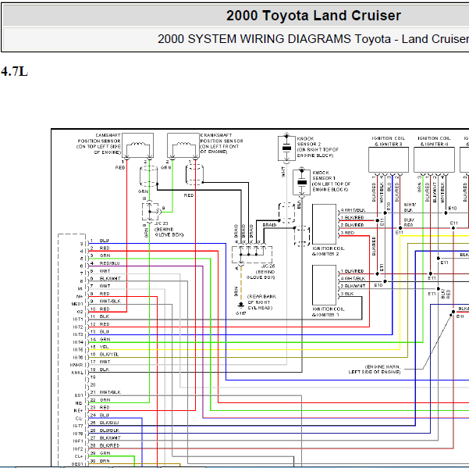Click the 'IGT7' terminal label
This screenshot has width=469, height=468.
coord(78,426)
